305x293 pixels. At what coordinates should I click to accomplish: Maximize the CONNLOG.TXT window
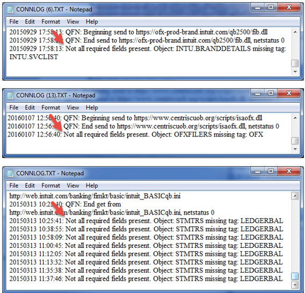click(x=271, y=171)
